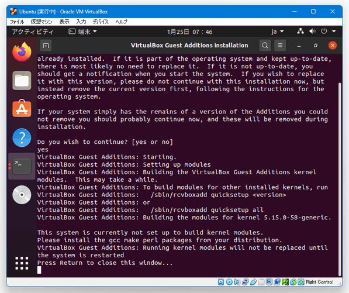This screenshot has height=293, width=349.
Task: Click the network adapter status icon
Action: coord(245,282)
